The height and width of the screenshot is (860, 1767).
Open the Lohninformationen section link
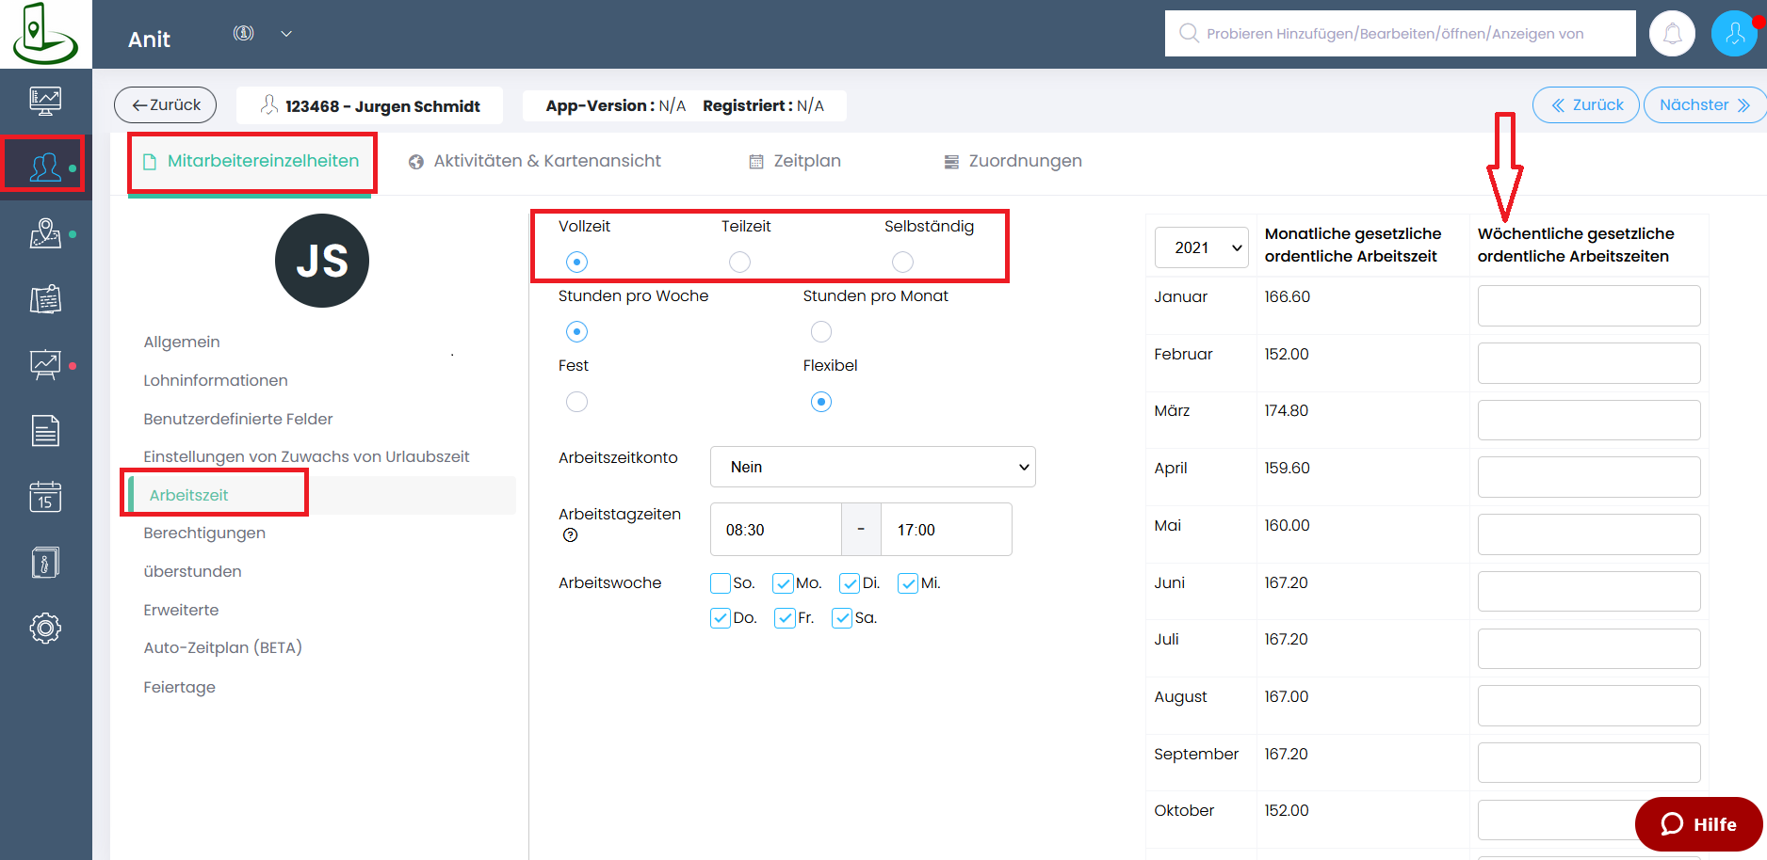(x=216, y=380)
